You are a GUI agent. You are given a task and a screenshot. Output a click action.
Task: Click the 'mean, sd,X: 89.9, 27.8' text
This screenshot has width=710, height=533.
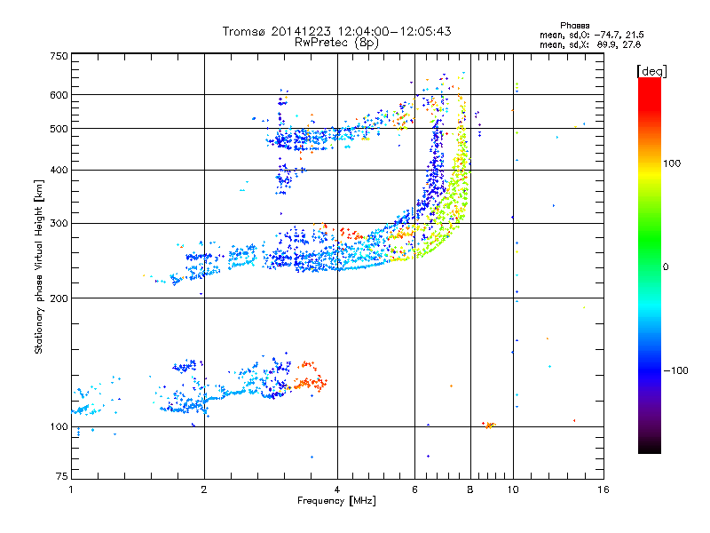coord(590,44)
